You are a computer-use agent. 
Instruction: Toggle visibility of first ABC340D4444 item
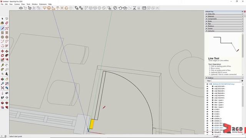[207, 95]
